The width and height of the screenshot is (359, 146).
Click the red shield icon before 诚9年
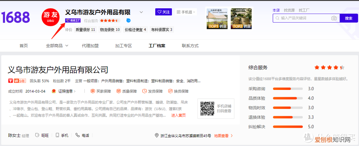[x=11, y=81]
